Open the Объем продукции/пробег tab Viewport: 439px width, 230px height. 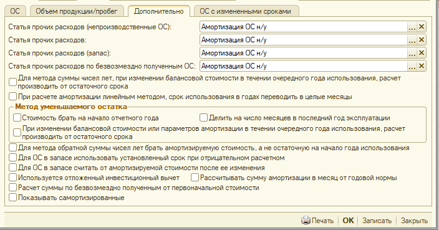pos(77,11)
